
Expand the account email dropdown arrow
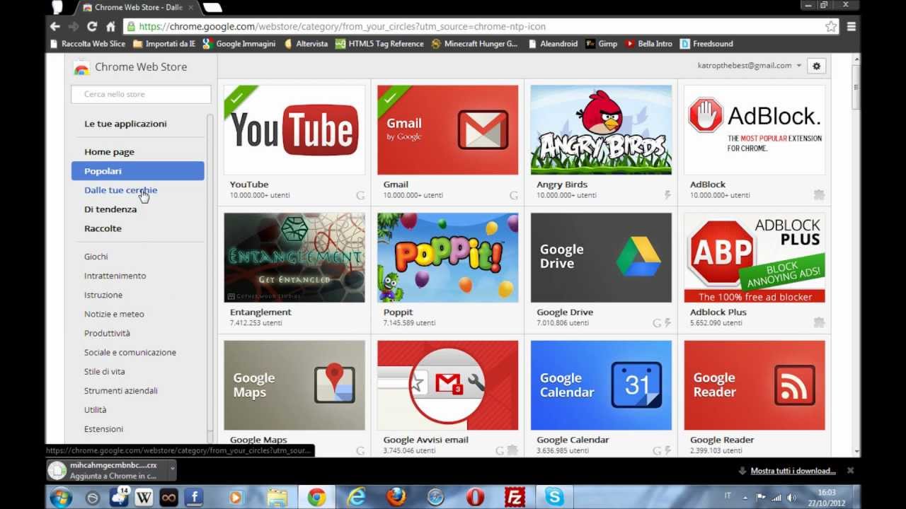799,66
